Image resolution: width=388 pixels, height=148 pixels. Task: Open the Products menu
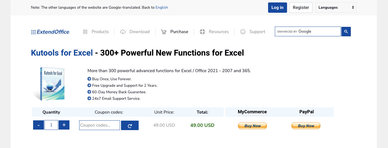pos(100,32)
